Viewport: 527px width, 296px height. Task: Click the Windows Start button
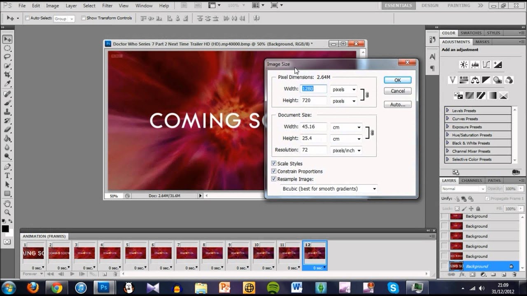coord(9,287)
